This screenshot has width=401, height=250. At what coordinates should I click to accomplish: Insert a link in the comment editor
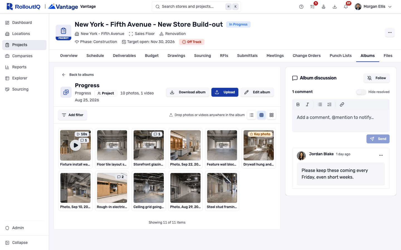click(342, 104)
